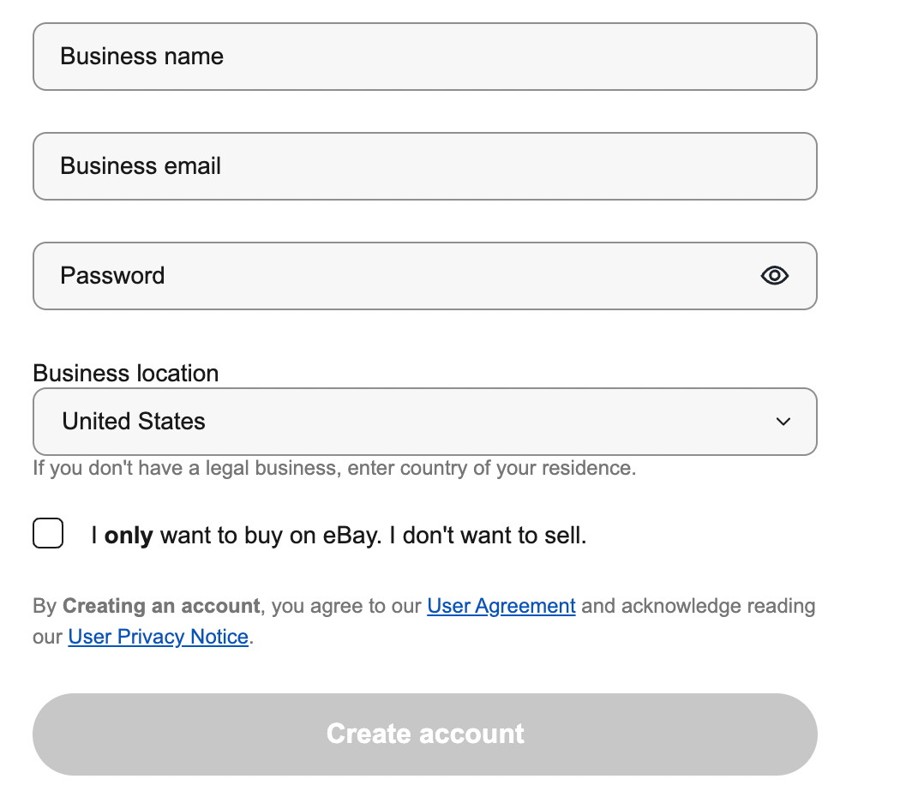Screen dimensions: 924x809
Task: Check the only want to buy box
Action: point(48,533)
